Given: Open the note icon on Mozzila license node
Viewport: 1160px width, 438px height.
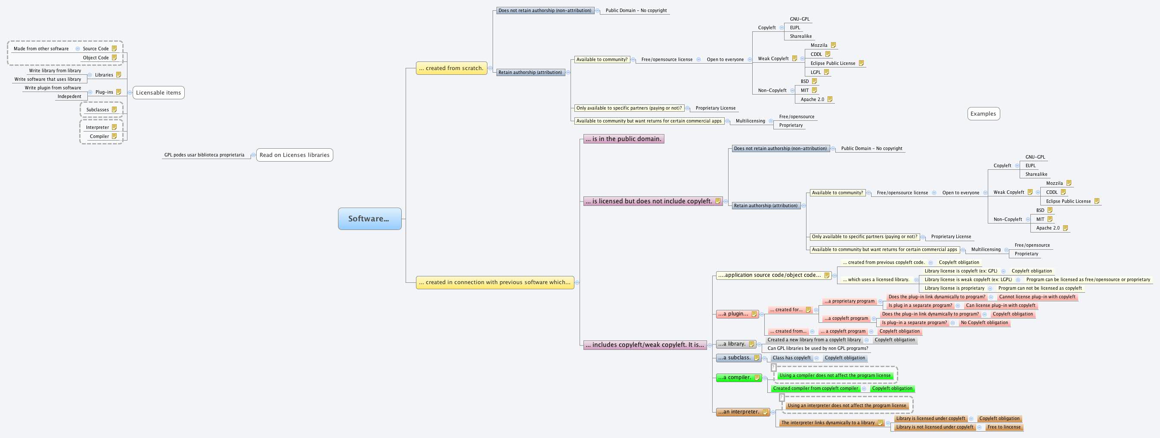Looking at the screenshot, I should pos(834,45).
